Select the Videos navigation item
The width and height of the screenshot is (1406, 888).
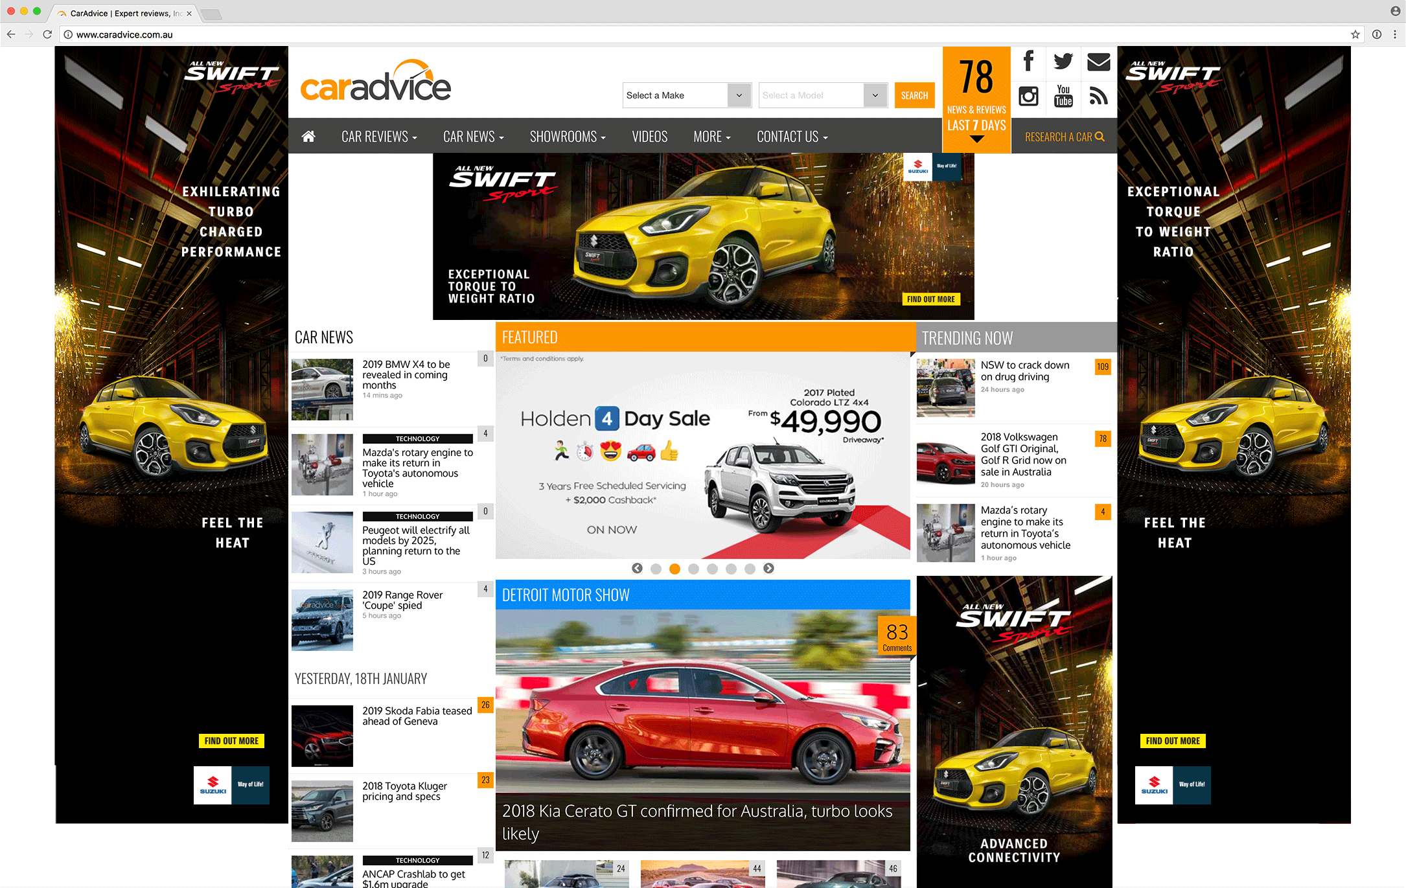click(x=649, y=136)
